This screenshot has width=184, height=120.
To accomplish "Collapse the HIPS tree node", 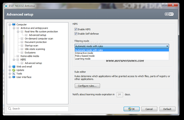I will [x=14, y=60].
